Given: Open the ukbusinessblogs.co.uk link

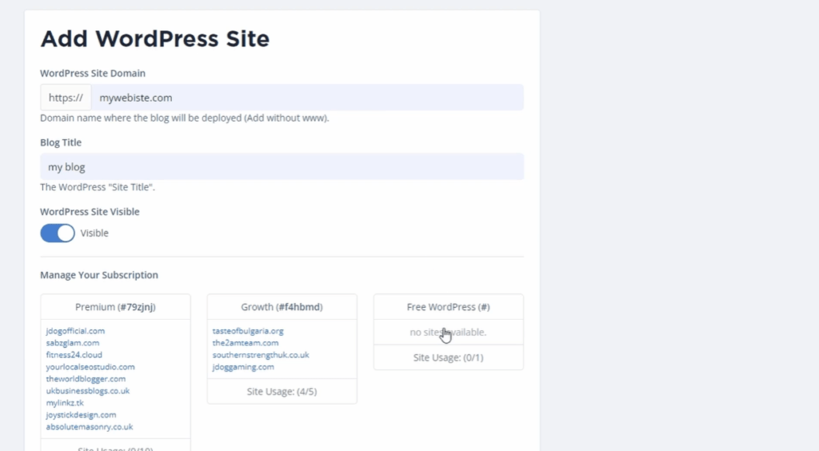Looking at the screenshot, I should coord(88,391).
